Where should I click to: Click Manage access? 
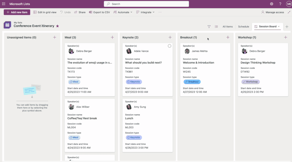point(273,12)
